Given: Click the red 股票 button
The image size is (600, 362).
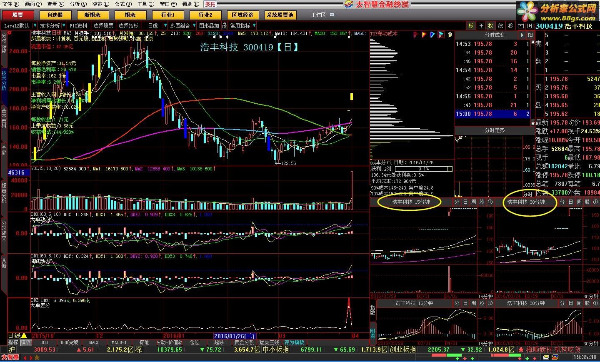Looking at the screenshot, I should 17,15.
